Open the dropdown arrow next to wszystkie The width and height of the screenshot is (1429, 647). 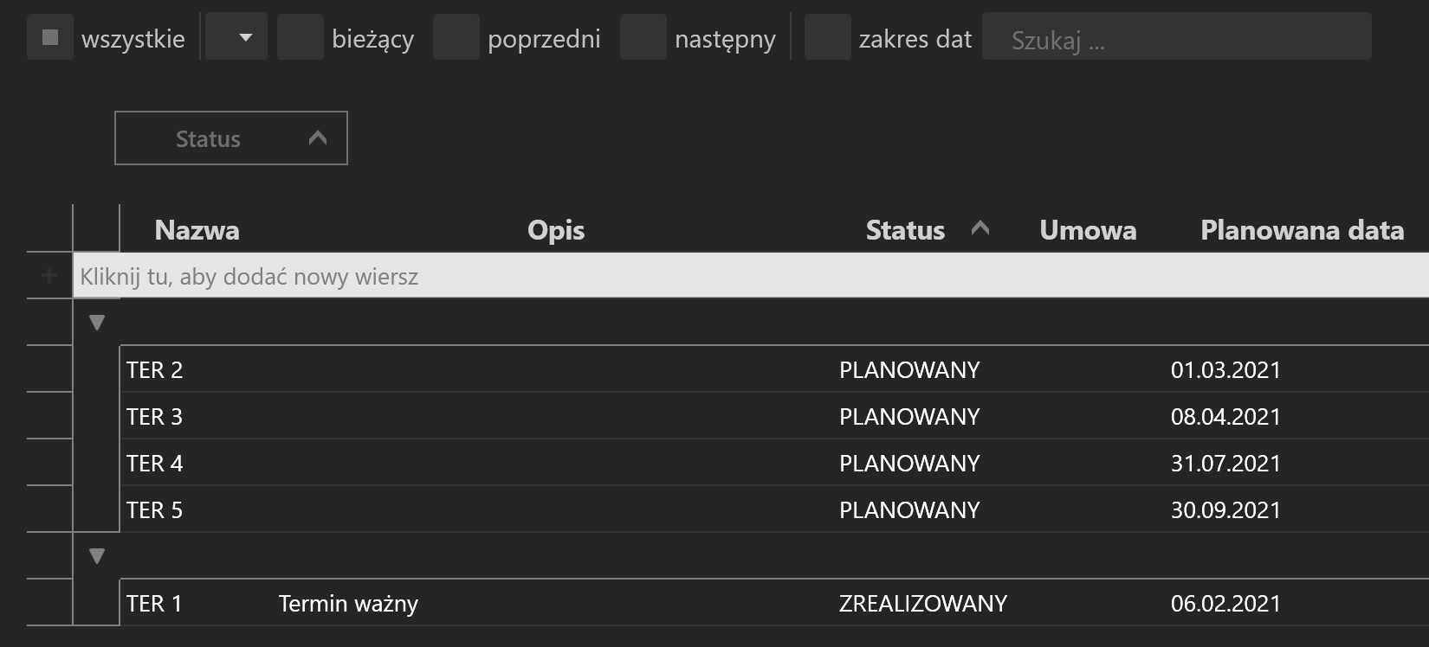(237, 37)
